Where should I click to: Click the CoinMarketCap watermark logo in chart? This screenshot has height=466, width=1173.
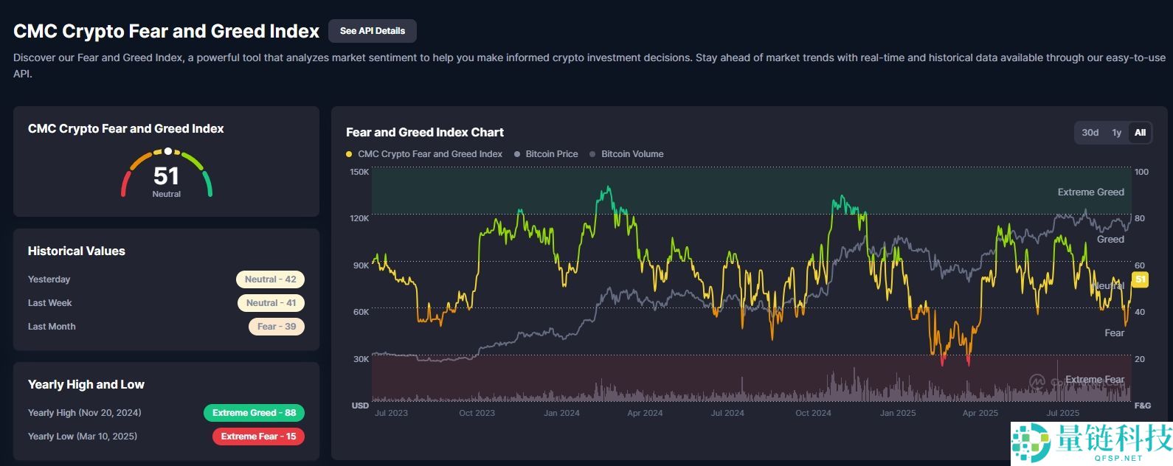[1037, 381]
